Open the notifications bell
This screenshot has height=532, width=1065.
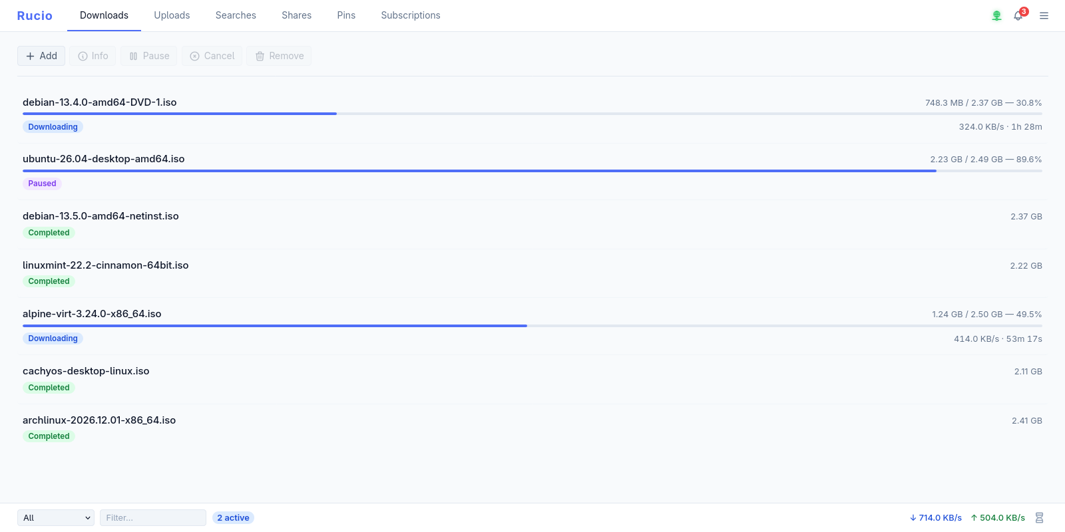click(1018, 15)
